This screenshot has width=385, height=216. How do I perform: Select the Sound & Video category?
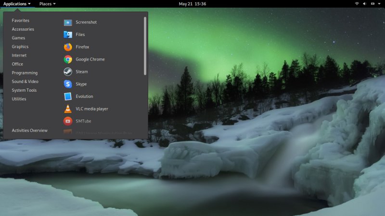pyautogui.click(x=25, y=82)
